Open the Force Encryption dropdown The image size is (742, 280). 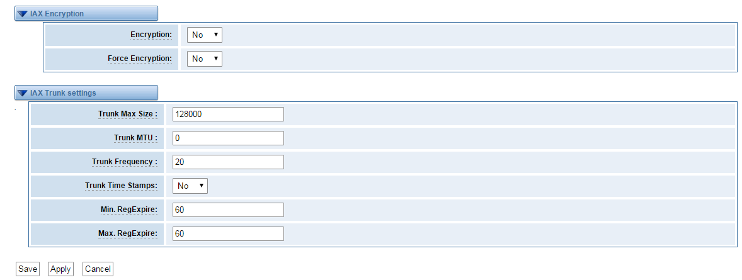[x=205, y=59]
